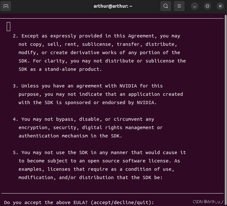
Task: Open the terminal search tool
Action: pyautogui.click(x=166, y=6)
